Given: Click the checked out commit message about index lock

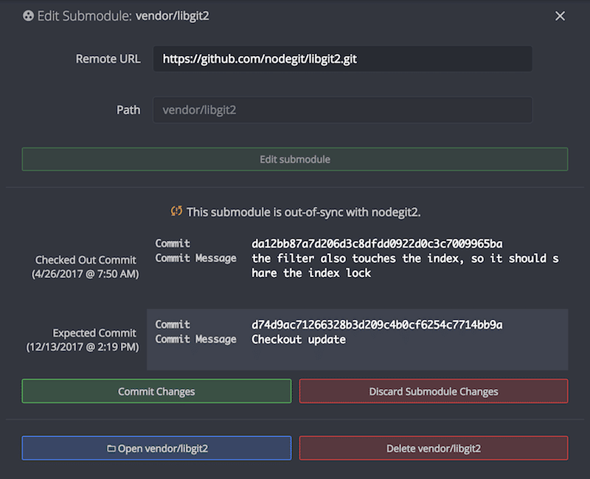Looking at the screenshot, I should click(x=405, y=266).
